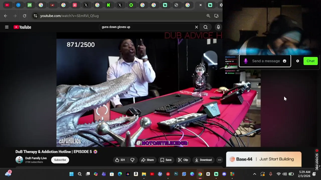Switch to the first YouTube browser tab

pos(7,5)
